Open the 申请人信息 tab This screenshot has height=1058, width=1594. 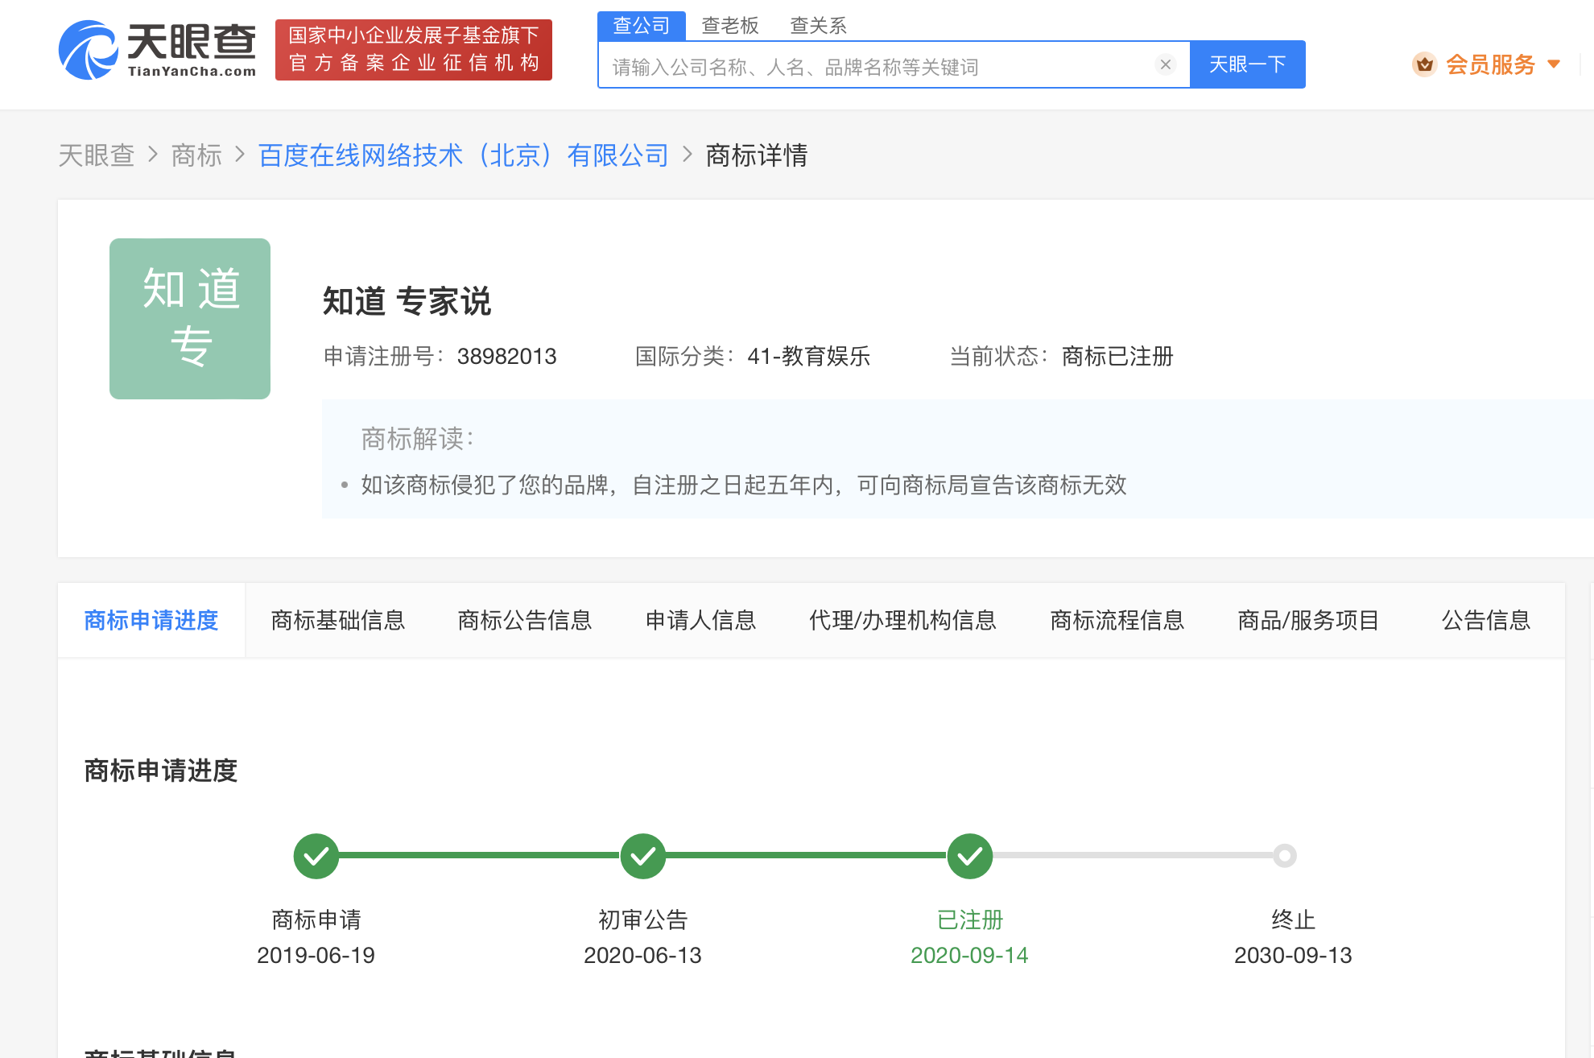[700, 620]
